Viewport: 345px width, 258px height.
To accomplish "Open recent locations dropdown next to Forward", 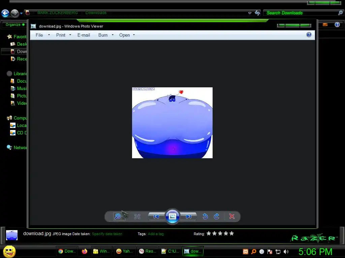I will 21,13.
